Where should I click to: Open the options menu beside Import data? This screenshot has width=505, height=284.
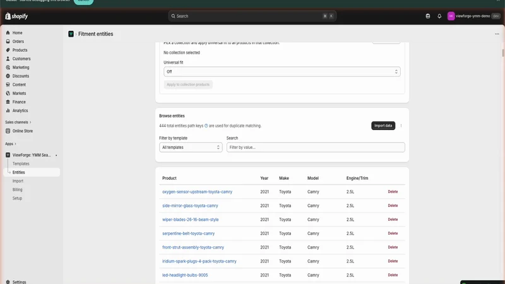tap(401, 126)
